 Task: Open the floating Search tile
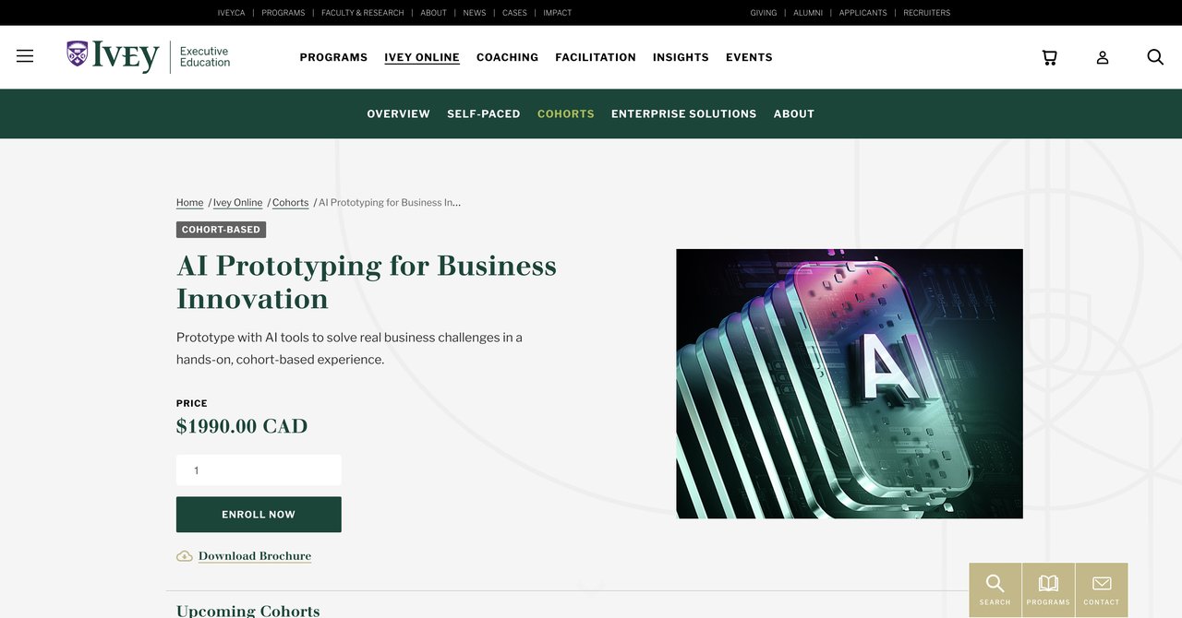995,590
